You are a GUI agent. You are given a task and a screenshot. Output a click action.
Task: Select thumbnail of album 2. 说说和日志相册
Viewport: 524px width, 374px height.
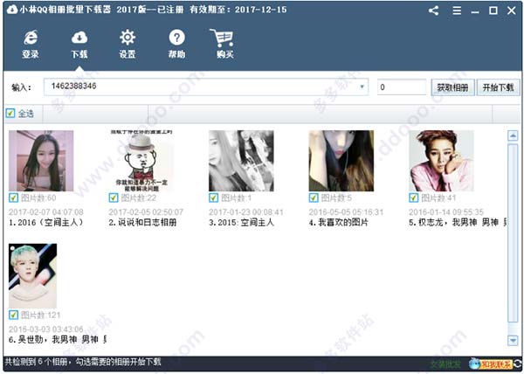click(x=141, y=161)
